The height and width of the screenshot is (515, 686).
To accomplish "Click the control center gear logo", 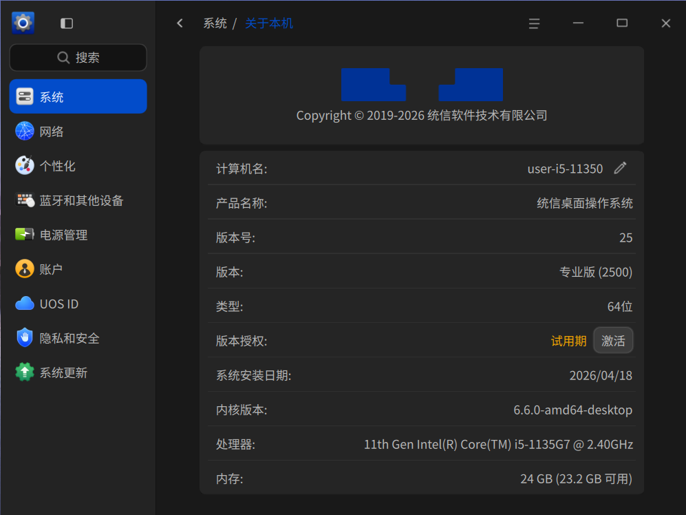I will 22,23.
